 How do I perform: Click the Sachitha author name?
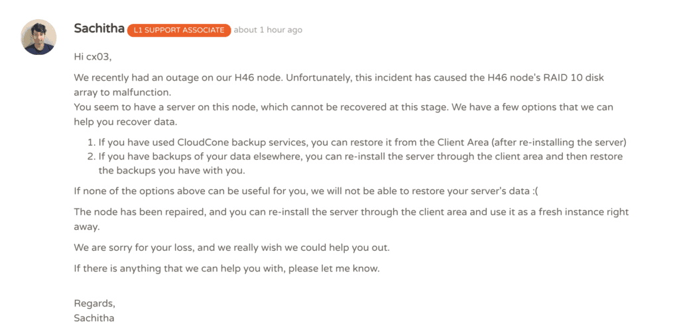pos(99,29)
